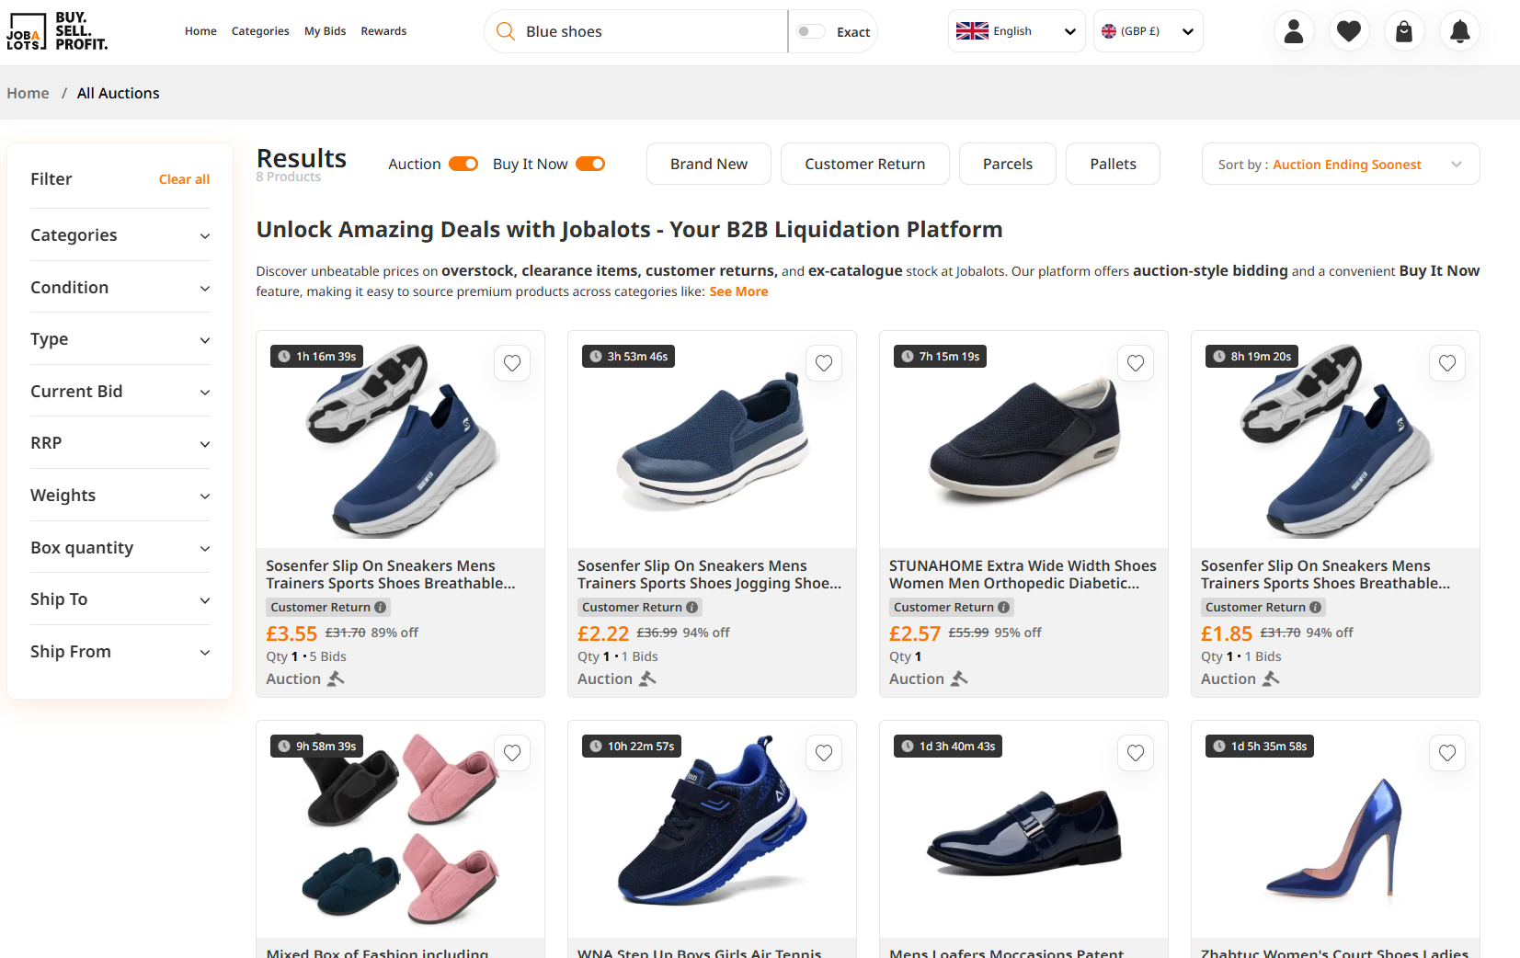The width and height of the screenshot is (1520, 958).
Task: Click the auction gavel icon on £1.85 listing
Action: 1271,679
